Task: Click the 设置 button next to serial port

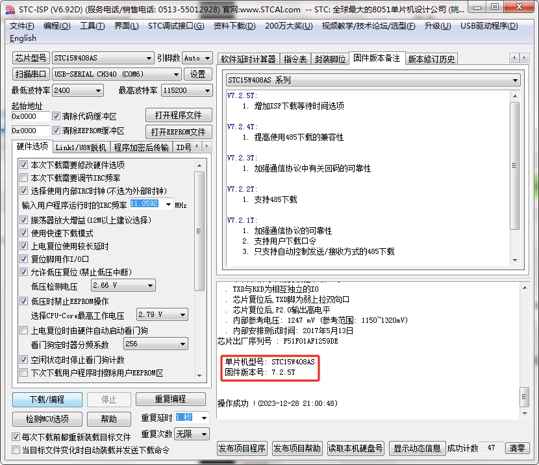Action: point(197,74)
